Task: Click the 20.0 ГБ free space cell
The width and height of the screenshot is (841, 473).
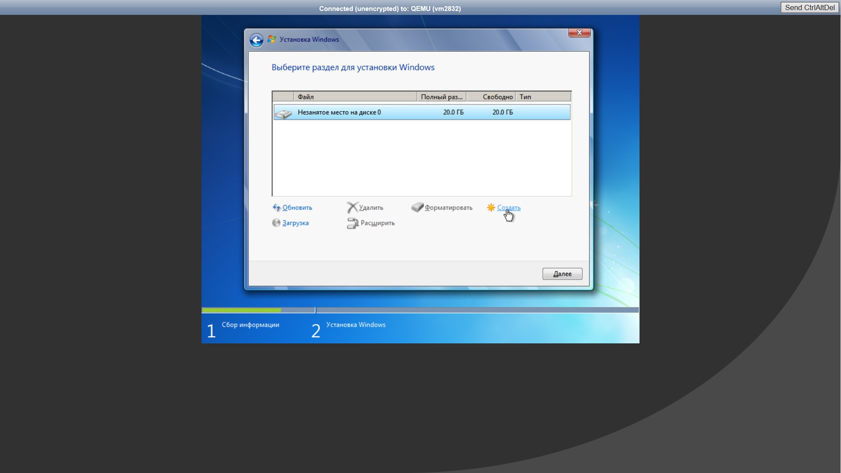Action: tap(502, 112)
